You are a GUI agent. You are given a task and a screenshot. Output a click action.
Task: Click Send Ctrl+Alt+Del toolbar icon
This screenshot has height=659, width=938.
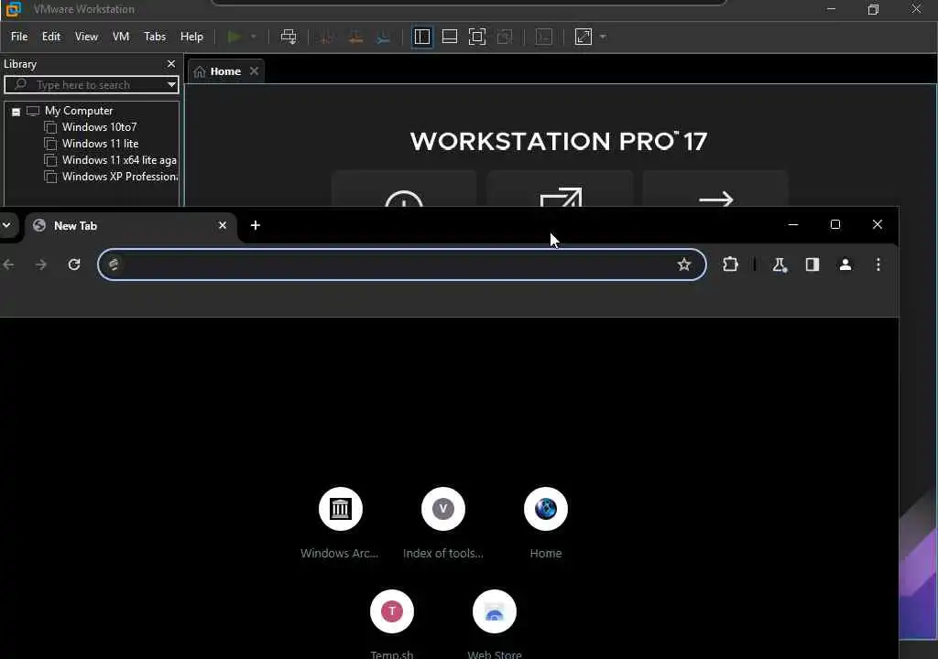(289, 38)
